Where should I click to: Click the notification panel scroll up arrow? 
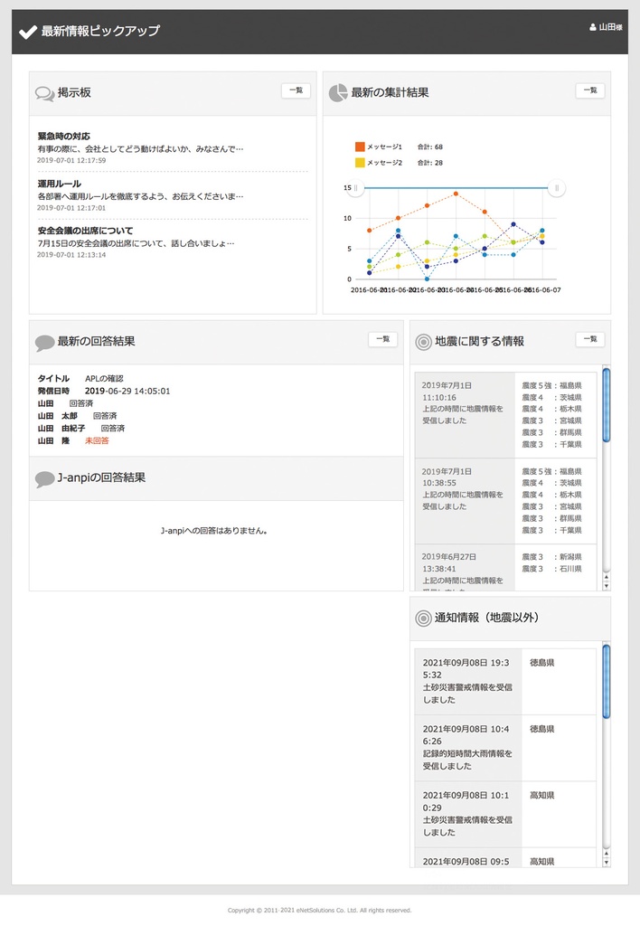[x=606, y=854]
